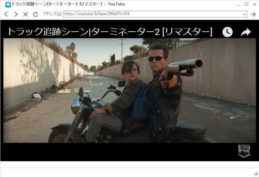Maximize the YouTube window
The width and height of the screenshot is (259, 177).
click(x=246, y=4)
